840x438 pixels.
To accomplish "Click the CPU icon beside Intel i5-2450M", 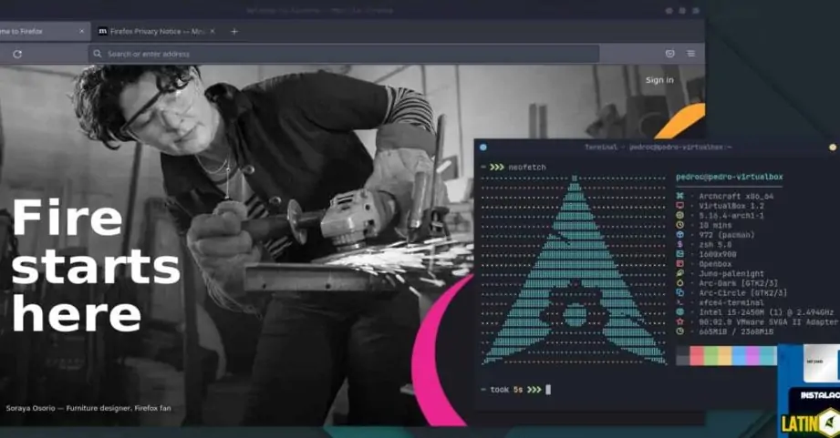I will point(679,311).
